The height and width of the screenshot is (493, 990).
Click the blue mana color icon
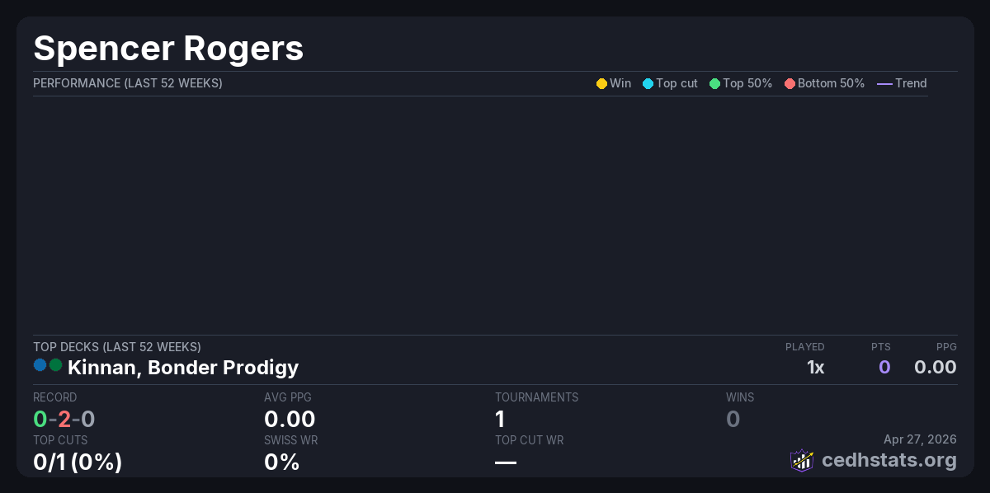40,365
